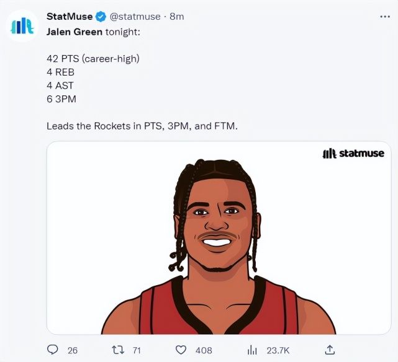398x362 pixels.
Task: Retweet using the retweet arrows icon
Action: [x=118, y=350]
